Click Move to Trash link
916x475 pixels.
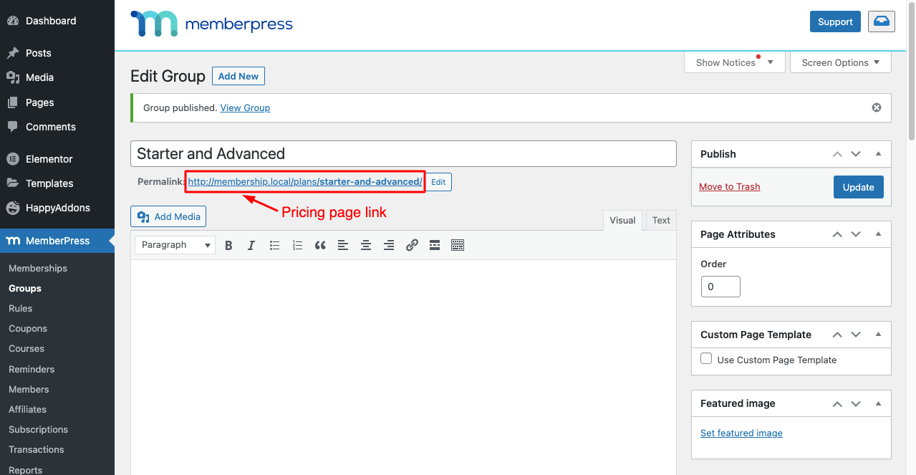(729, 186)
